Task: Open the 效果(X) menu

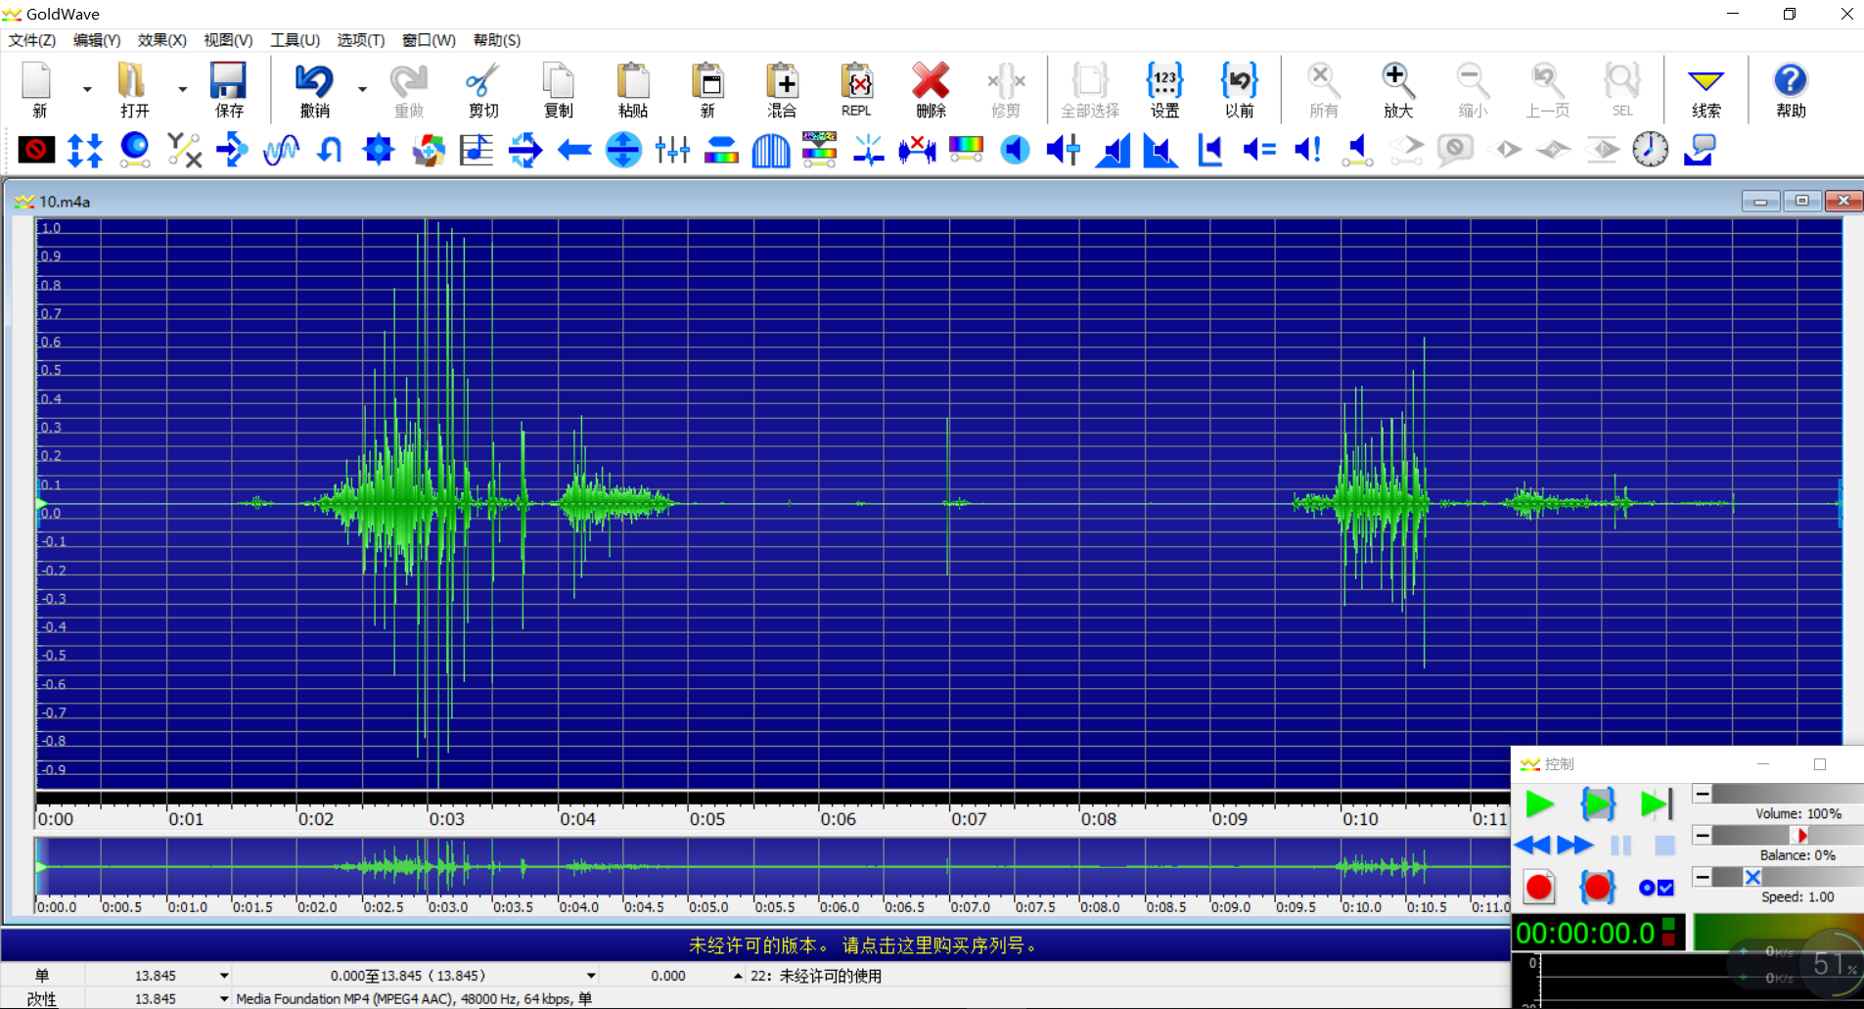Action: coord(161,40)
